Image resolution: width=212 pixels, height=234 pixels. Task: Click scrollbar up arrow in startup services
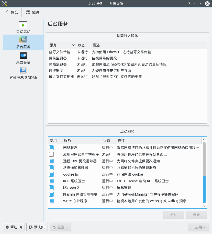pos(204,139)
